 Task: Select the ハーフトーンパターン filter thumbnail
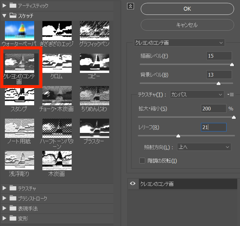point(57,128)
